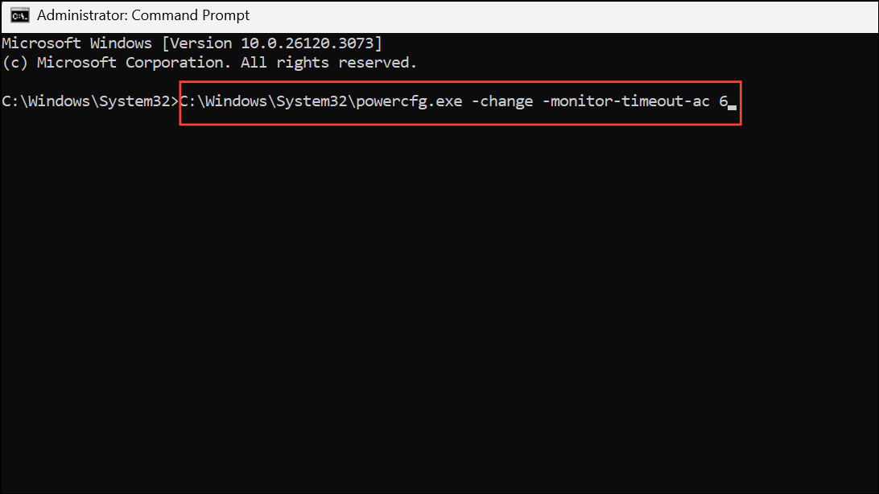Click the title bar area right of the window title

click(x=563, y=14)
